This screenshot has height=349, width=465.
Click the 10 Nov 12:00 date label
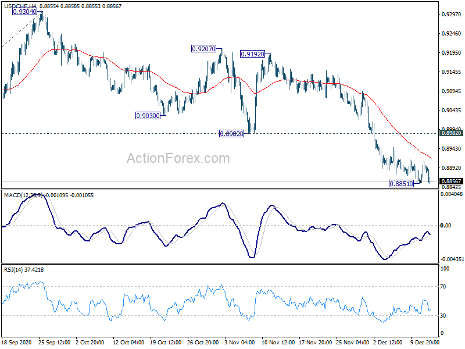[278, 343]
